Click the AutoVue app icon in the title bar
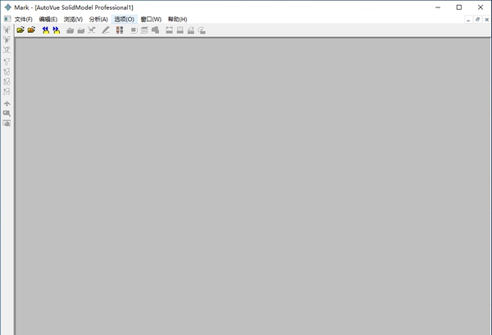Image resolution: width=492 pixels, height=335 pixels. click(x=7, y=7)
